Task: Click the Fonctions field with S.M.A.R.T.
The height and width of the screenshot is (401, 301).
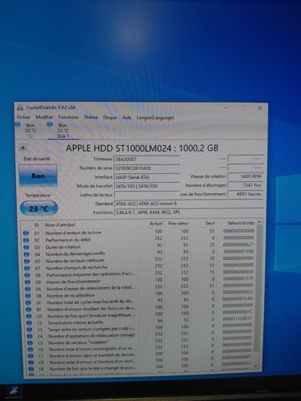Action: click(189, 213)
